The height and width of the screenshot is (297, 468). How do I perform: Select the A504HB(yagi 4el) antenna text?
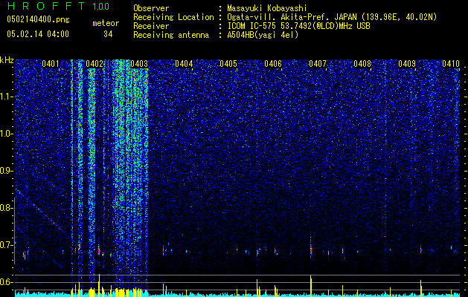coord(263,35)
